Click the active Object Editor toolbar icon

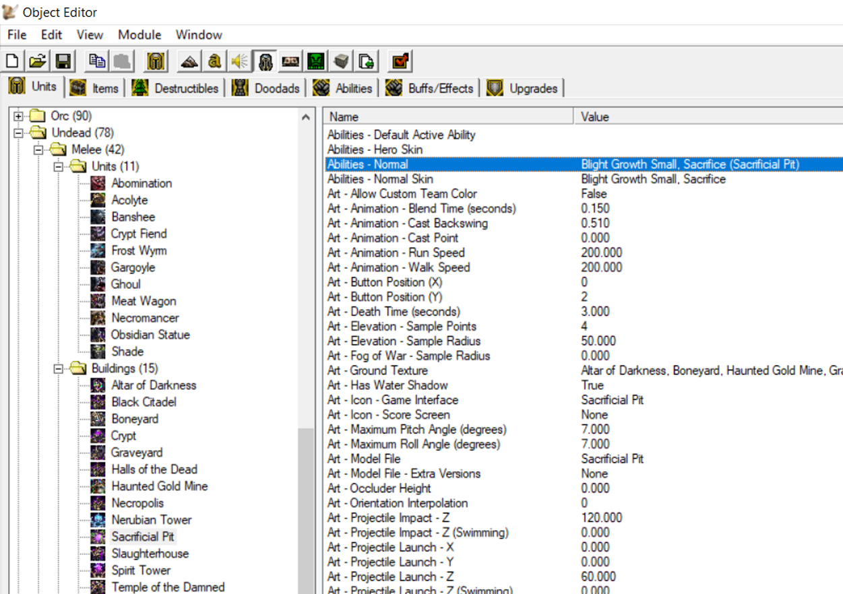pos(265,61)
